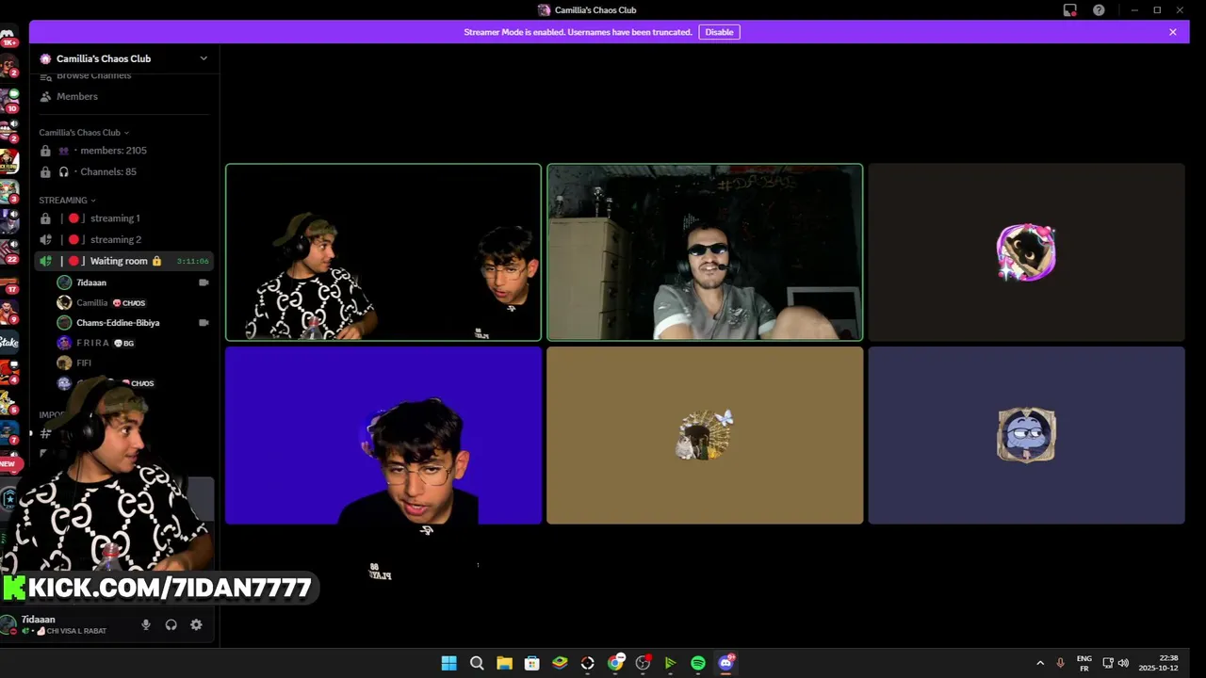Image resolution: width=1206 pixels, height=678 pixels.
Task: Collapse the STREAMING category
Action: click(67, 201)
